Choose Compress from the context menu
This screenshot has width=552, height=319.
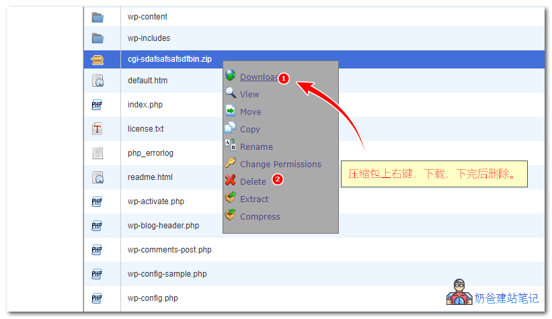[x=260, y=217]
